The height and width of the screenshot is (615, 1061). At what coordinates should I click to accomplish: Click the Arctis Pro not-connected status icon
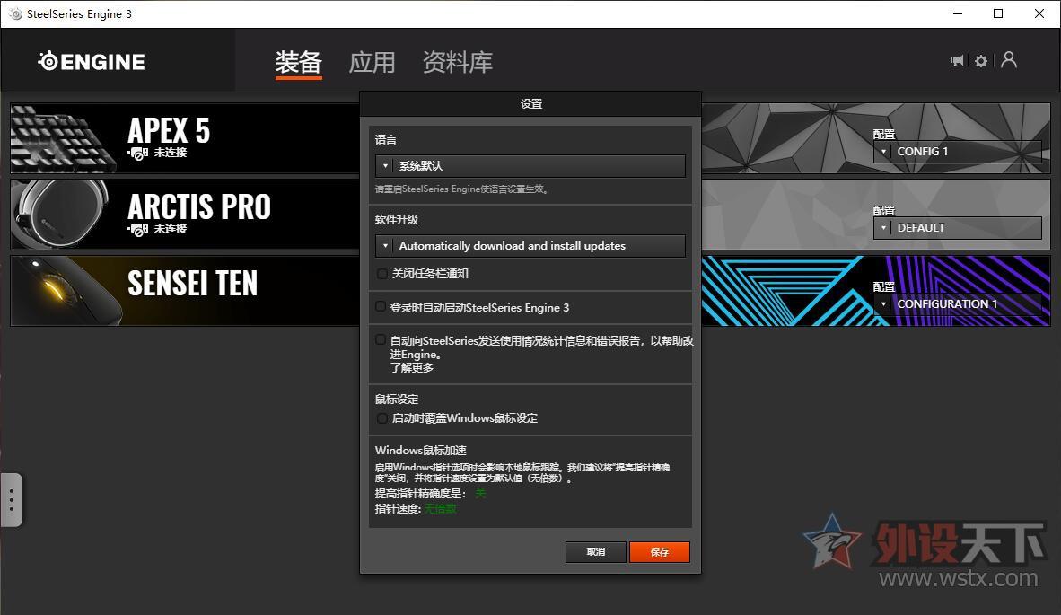coord(138,230)
